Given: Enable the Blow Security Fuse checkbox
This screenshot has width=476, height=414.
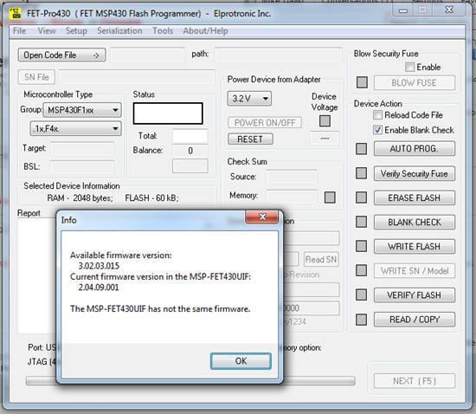Looking at the screenshot, I should (409, 68).
